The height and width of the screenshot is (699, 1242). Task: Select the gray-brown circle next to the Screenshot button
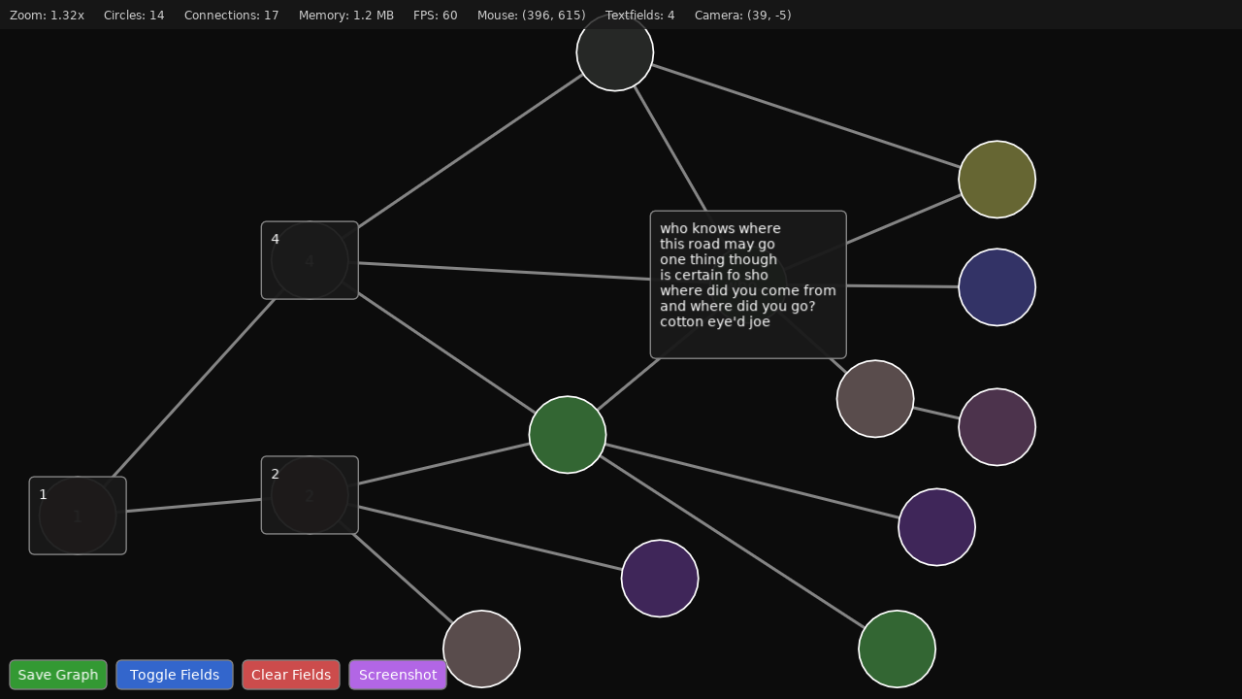click(x=482, y=649)
